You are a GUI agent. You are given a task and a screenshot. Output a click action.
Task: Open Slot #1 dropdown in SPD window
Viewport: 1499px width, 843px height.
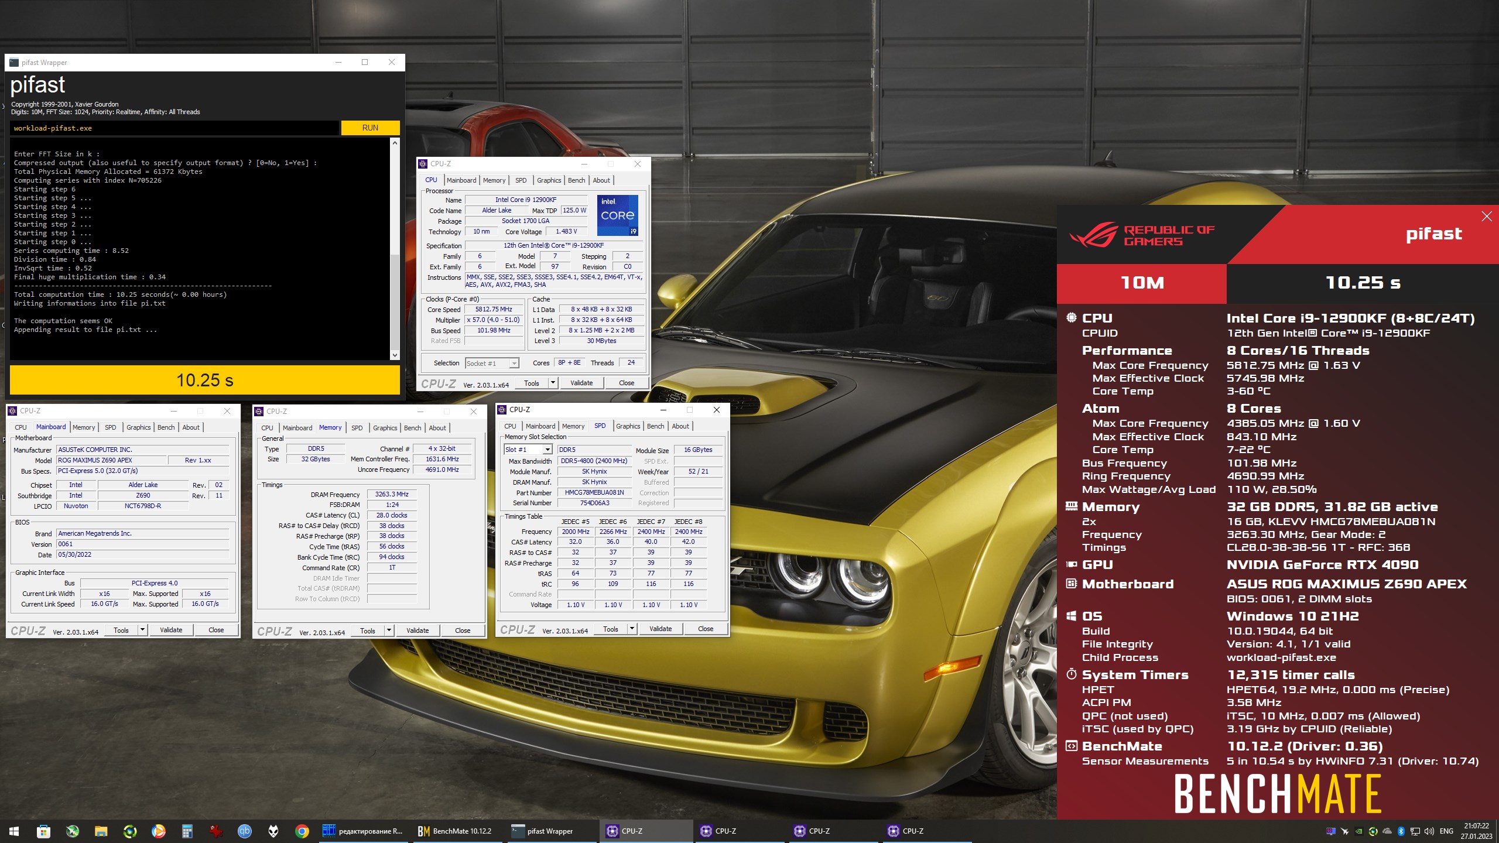pyautogui.click(x=528, y=450)
